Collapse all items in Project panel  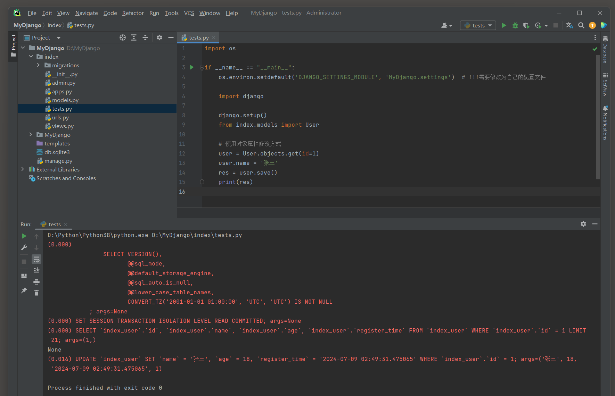pyautogui.click(x=145, y=37)
